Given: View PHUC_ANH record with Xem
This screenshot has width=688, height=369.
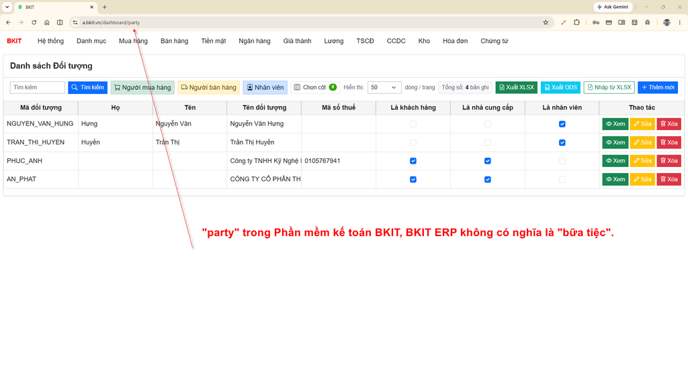Looking at the screenshot, I should pyautogui.click(x=615, y=161).
